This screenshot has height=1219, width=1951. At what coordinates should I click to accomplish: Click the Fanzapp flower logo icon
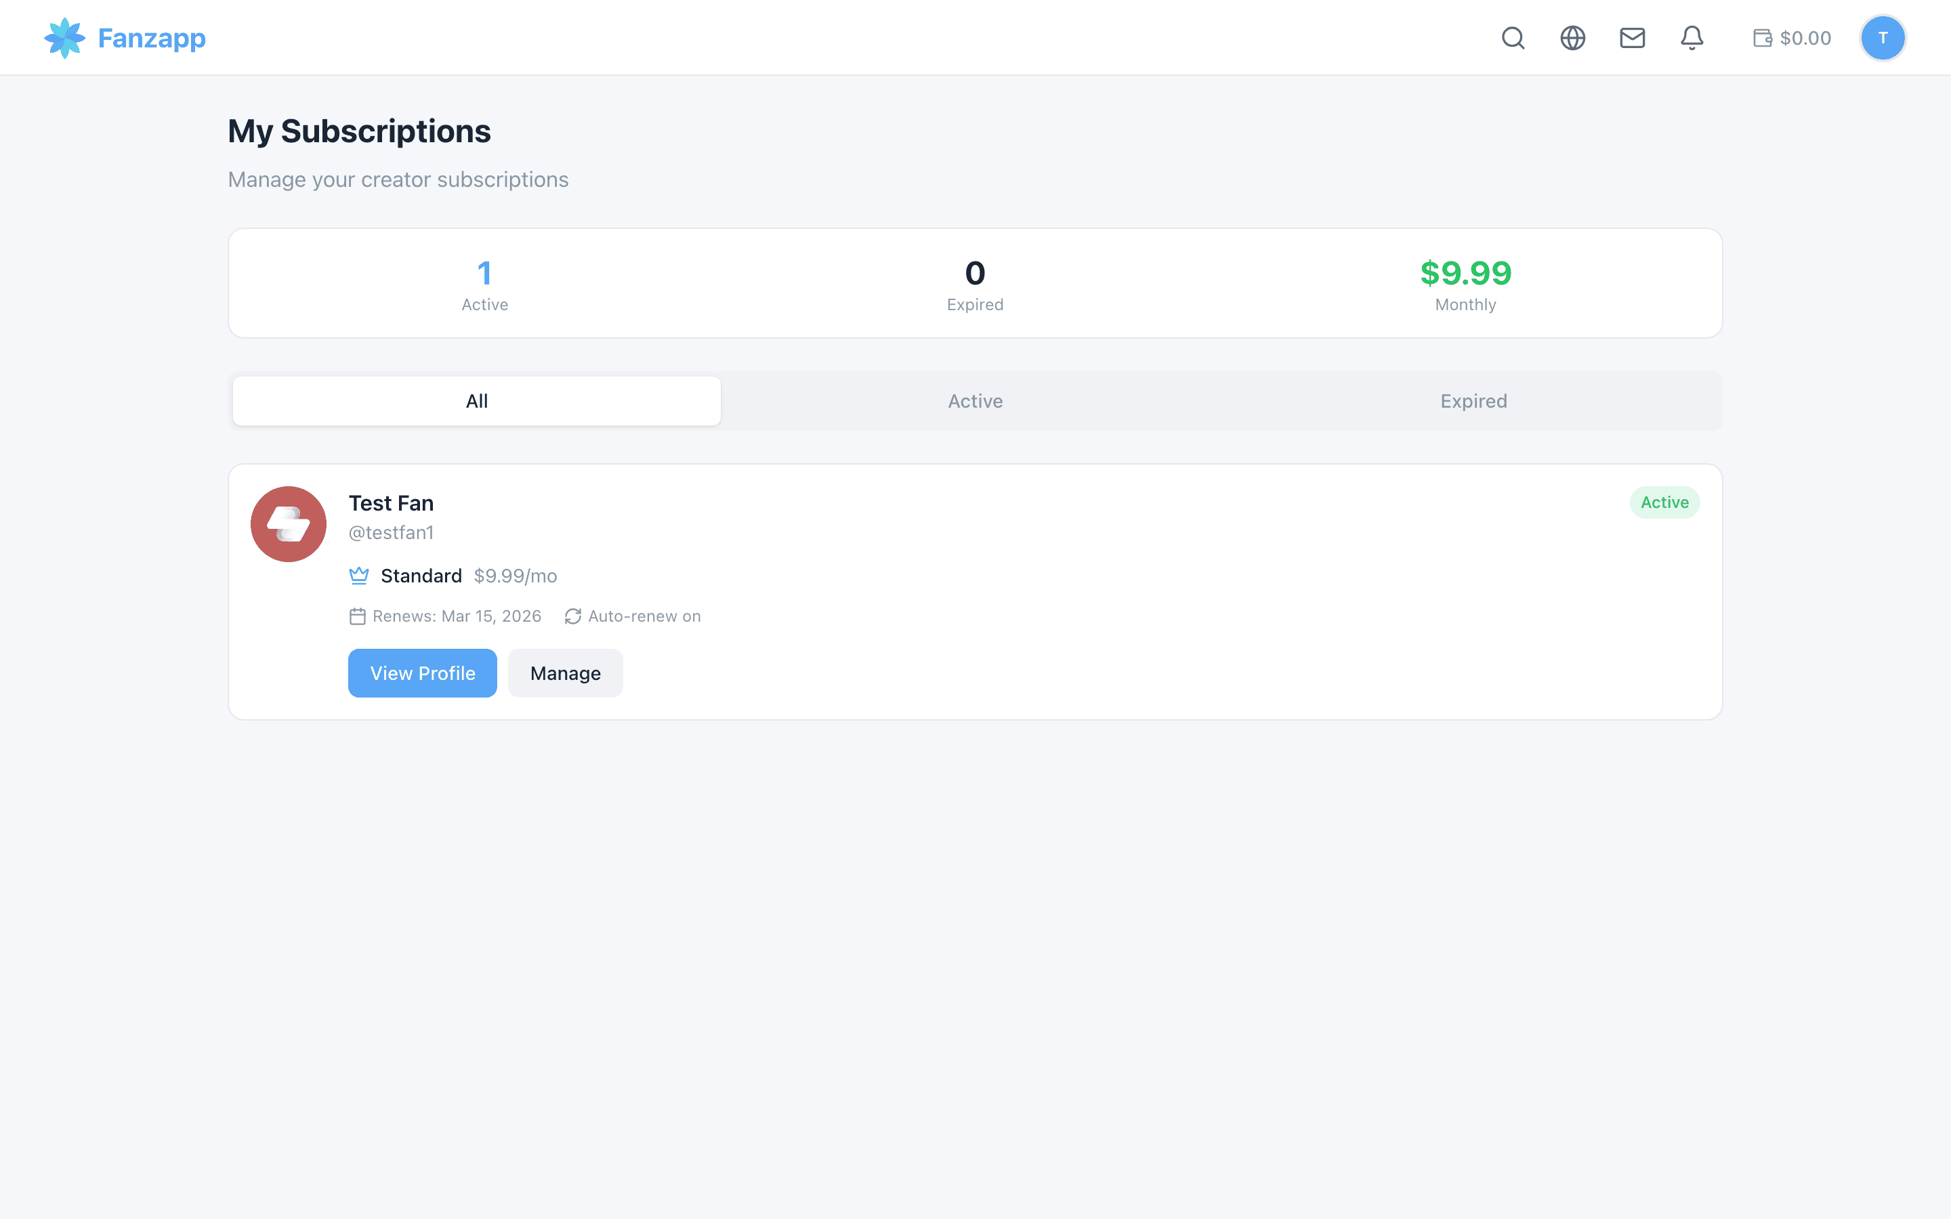(64, 38)
